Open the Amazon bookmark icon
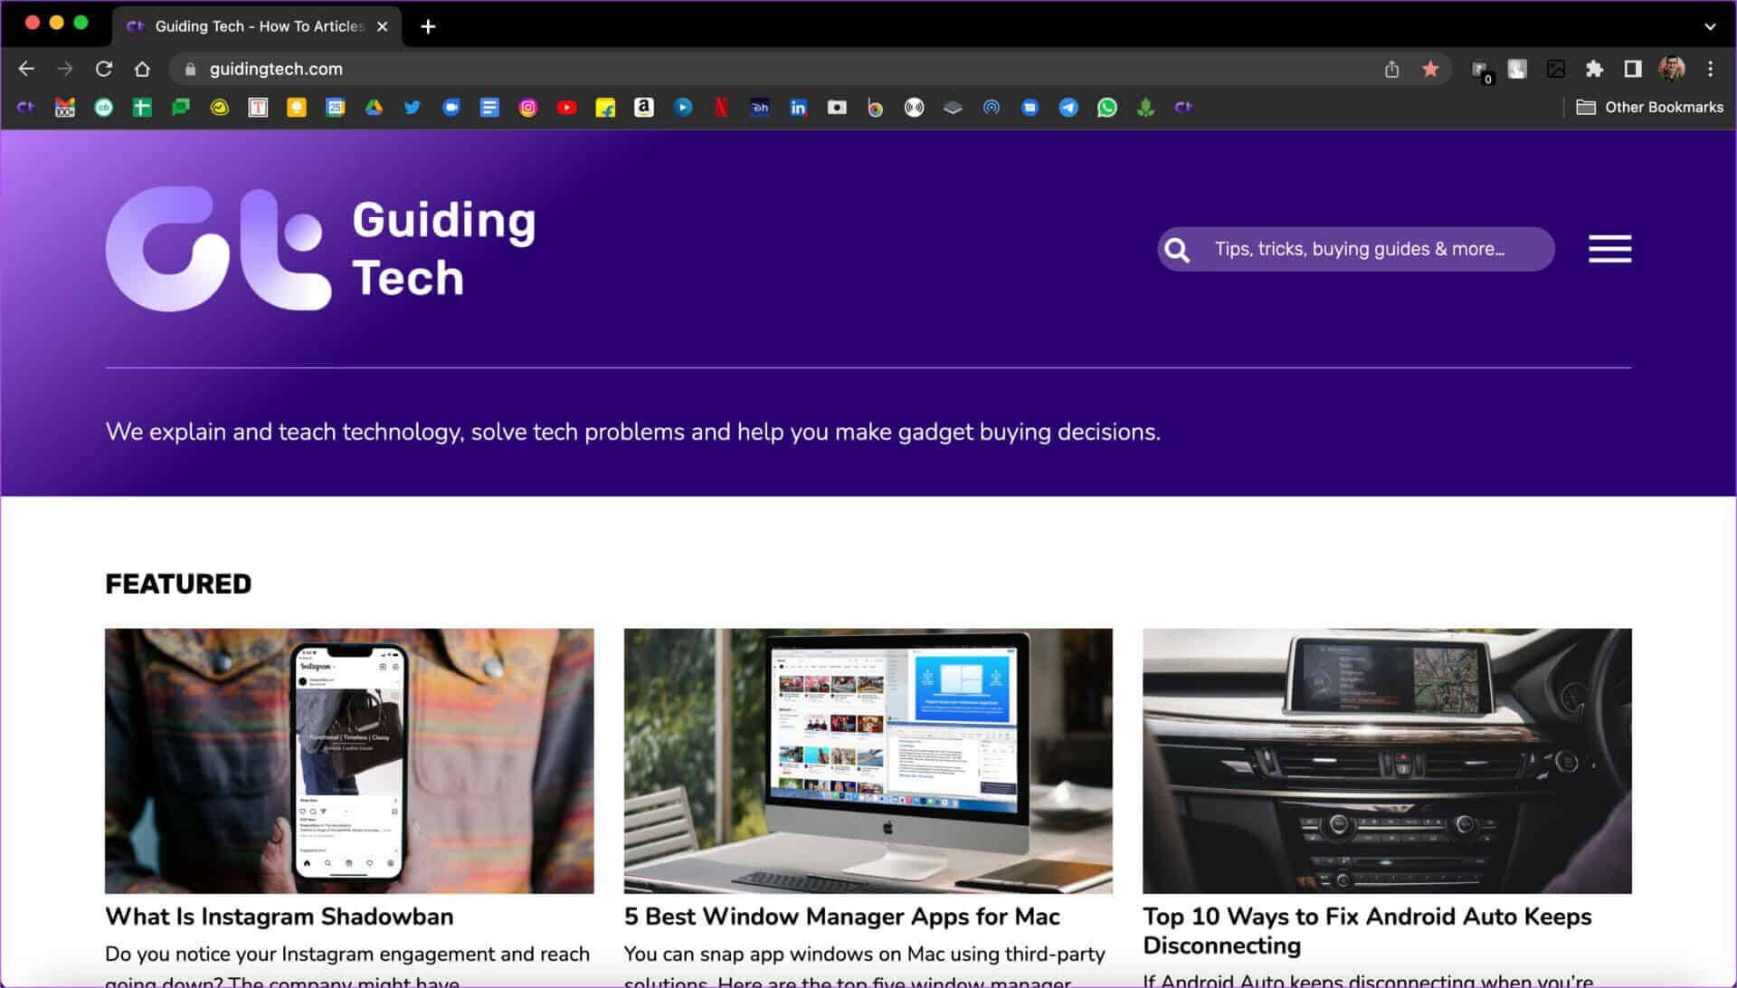 tap(643, 108)
